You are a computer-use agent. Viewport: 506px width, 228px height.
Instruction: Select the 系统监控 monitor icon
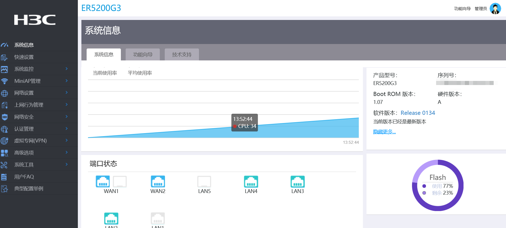pos(4,69)
